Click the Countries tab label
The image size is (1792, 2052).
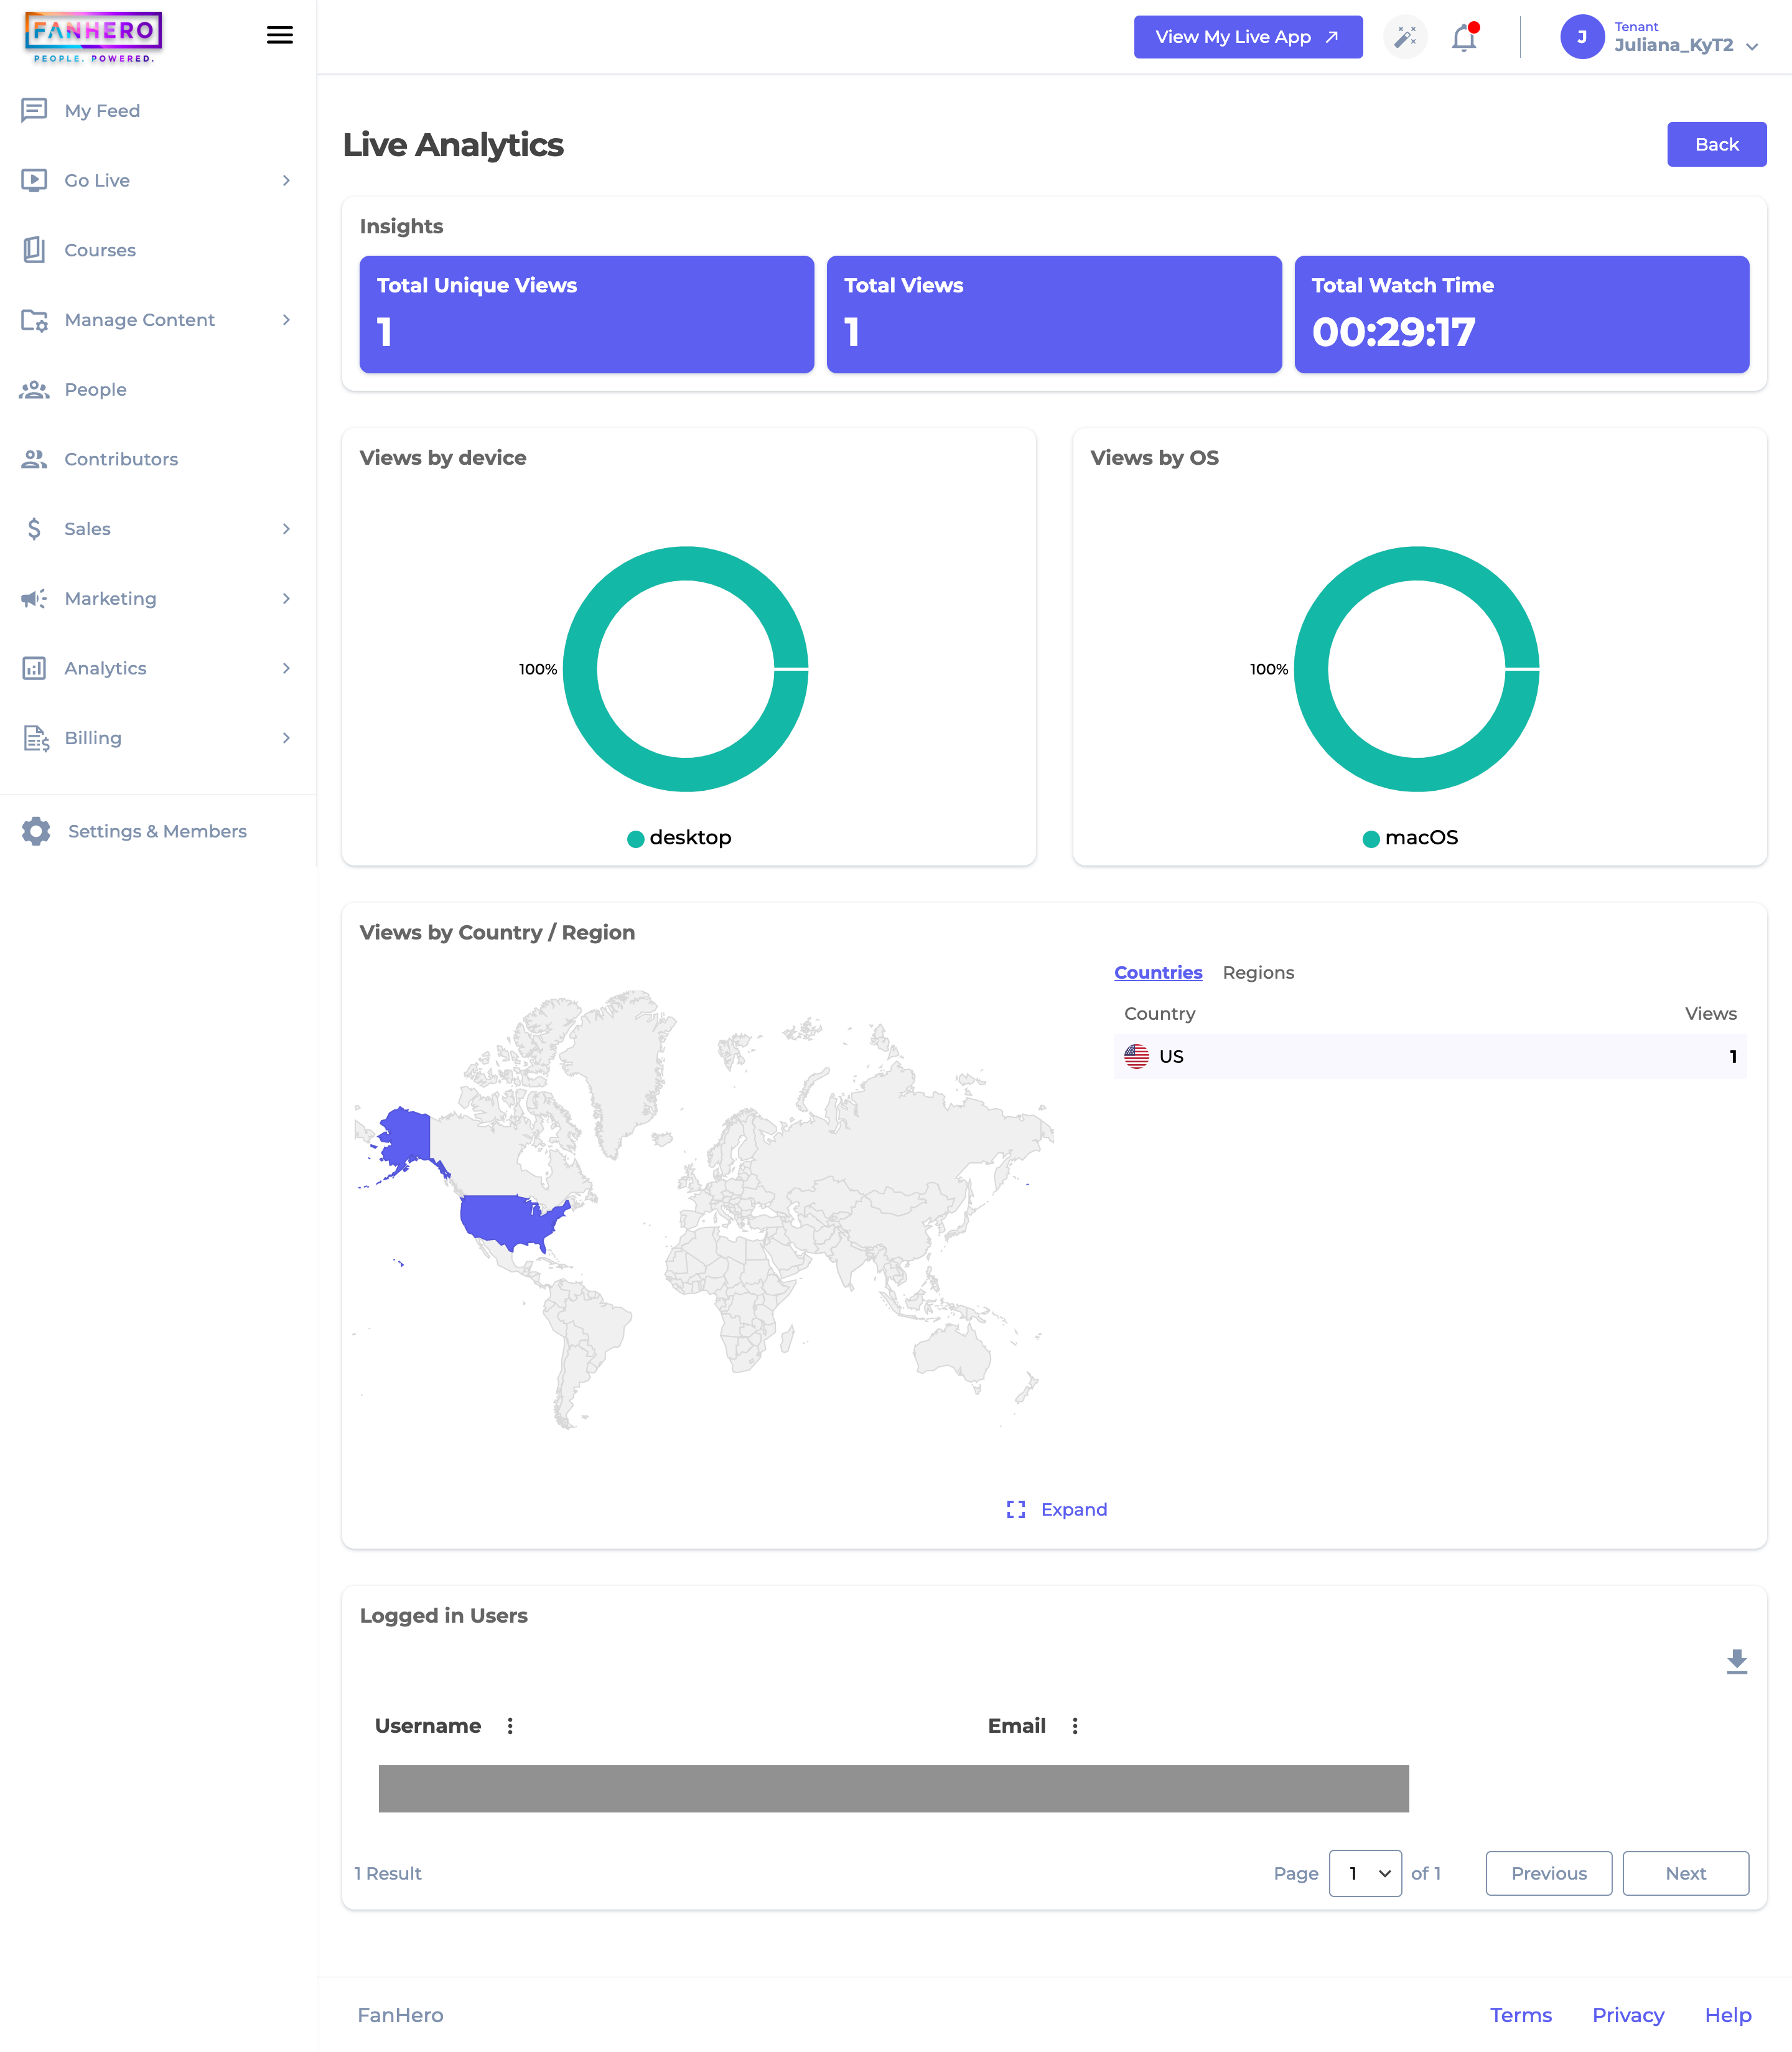1157,972
